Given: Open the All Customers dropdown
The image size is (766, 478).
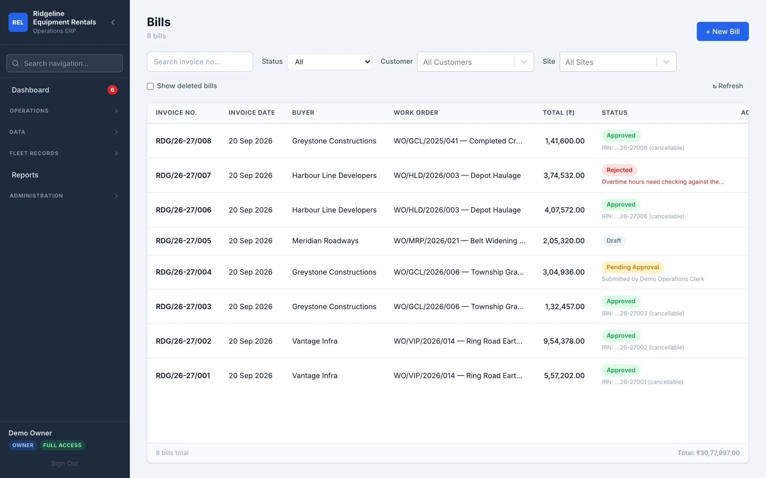Looking at the screenshot, I should click(x=475, y=62).
